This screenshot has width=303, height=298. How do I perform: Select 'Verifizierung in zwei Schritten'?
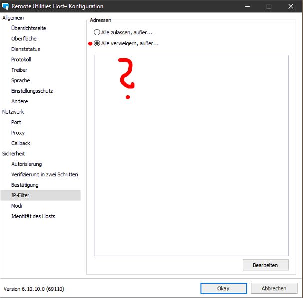tap(45, 174)
